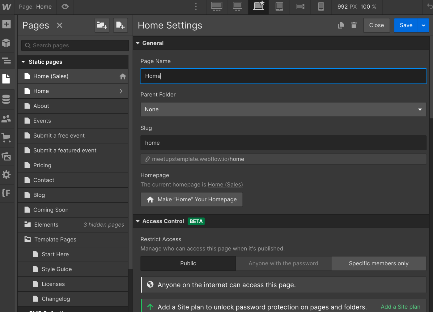
Task: Select the Anyone with the password option
Action: click(x=283, y=263)
